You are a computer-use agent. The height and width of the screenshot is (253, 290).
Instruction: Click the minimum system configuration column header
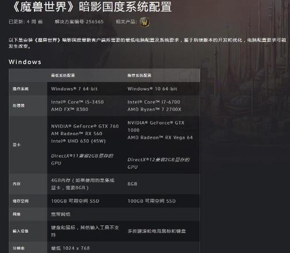63,75
